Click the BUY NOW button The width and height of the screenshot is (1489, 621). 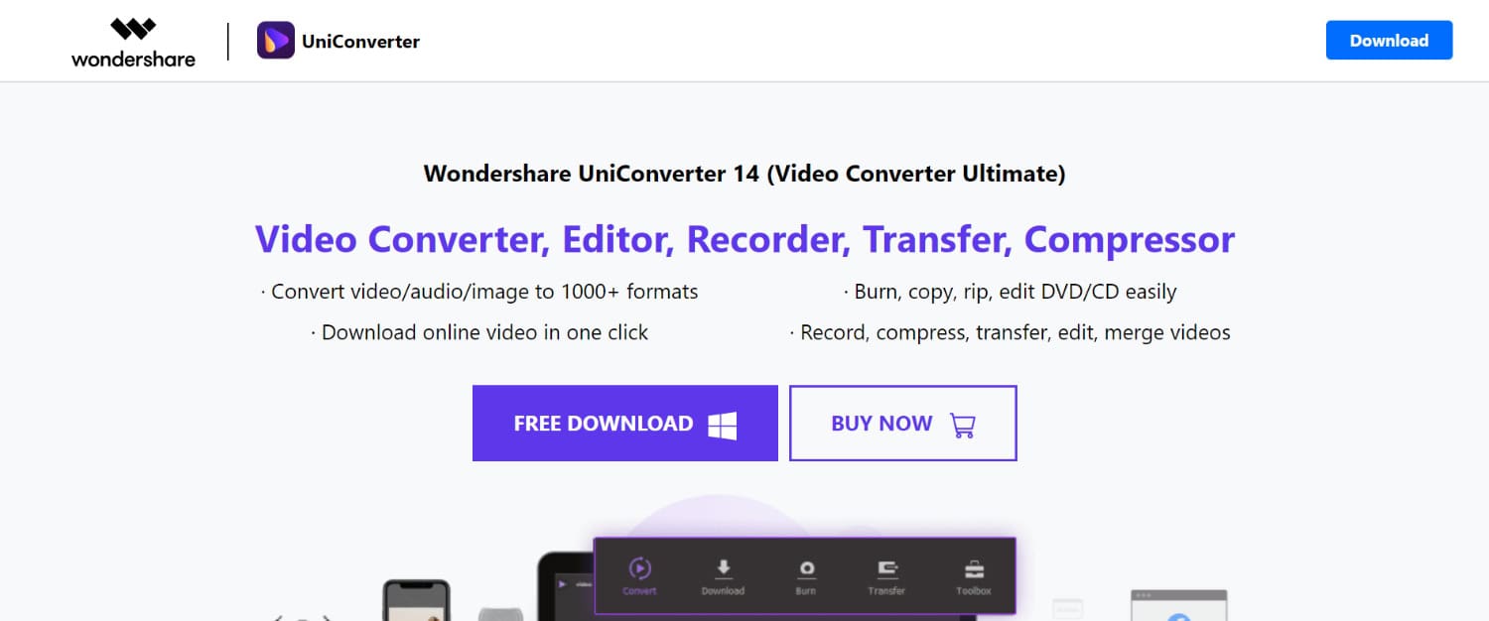pos(903,424)
